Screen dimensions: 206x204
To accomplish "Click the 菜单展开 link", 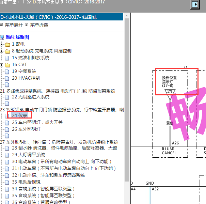I will coord(14,25).
